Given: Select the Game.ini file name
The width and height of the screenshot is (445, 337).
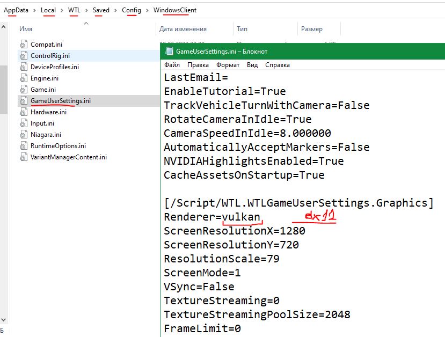Looking at the screenshot, I should point(43,90).
